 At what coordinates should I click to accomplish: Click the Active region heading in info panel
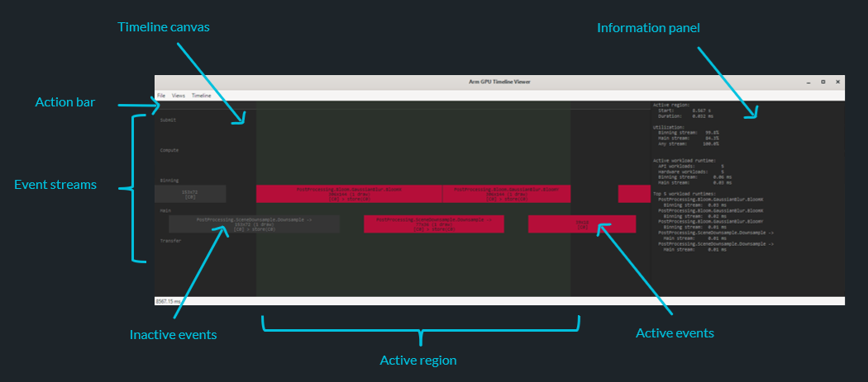click(671, 105)
